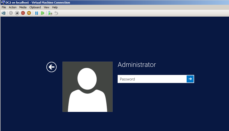Open the Help menu
Image resolution: width=229 pixels, height=131 pixels.
tap(55, 7)
